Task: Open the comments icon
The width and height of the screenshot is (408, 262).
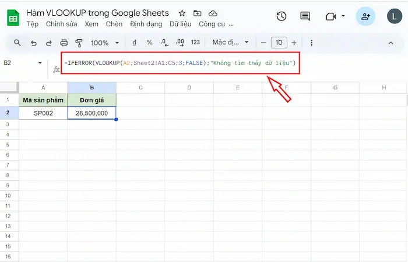Action: click(305, 16)
